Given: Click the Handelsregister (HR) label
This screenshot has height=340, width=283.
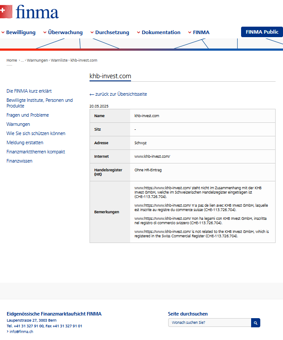Looking at the screenshot, I should 108,172.
